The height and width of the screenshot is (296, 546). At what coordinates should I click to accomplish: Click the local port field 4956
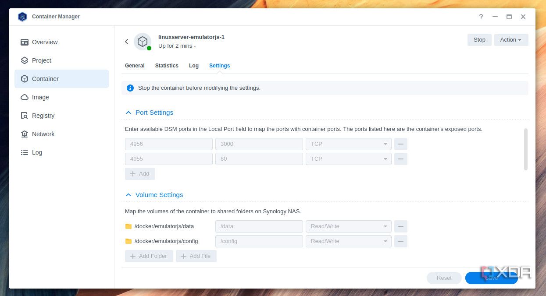[x=169, y=144]
